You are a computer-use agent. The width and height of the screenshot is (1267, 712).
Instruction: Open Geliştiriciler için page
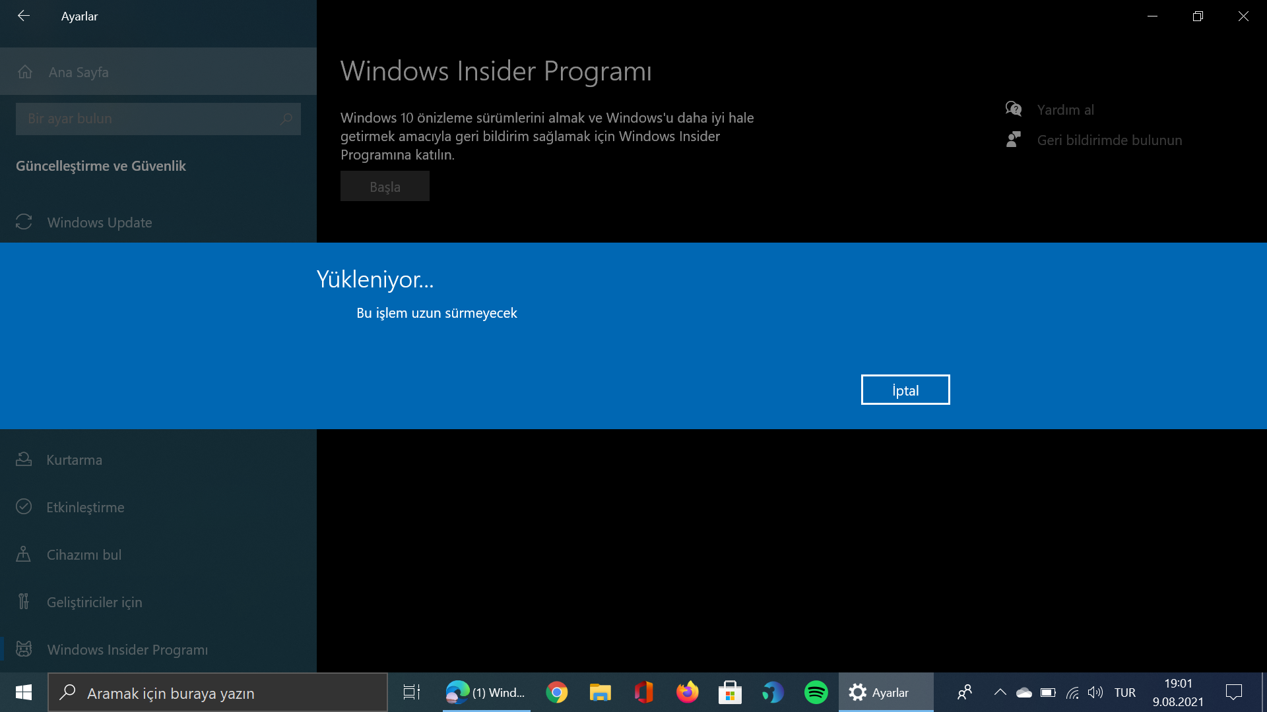[94, 602]
